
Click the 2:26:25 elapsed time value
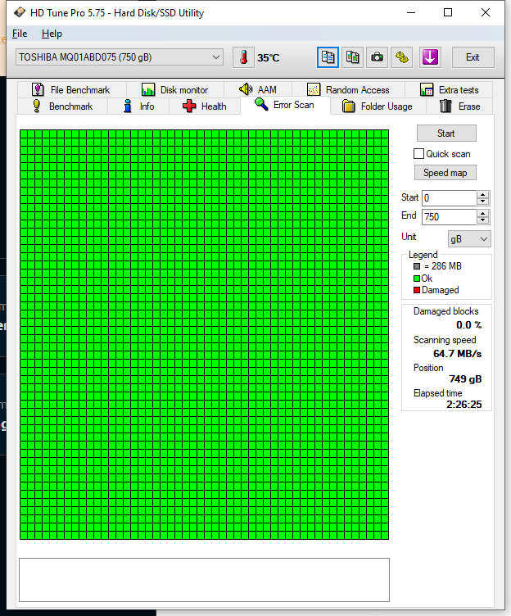[464, 405]
